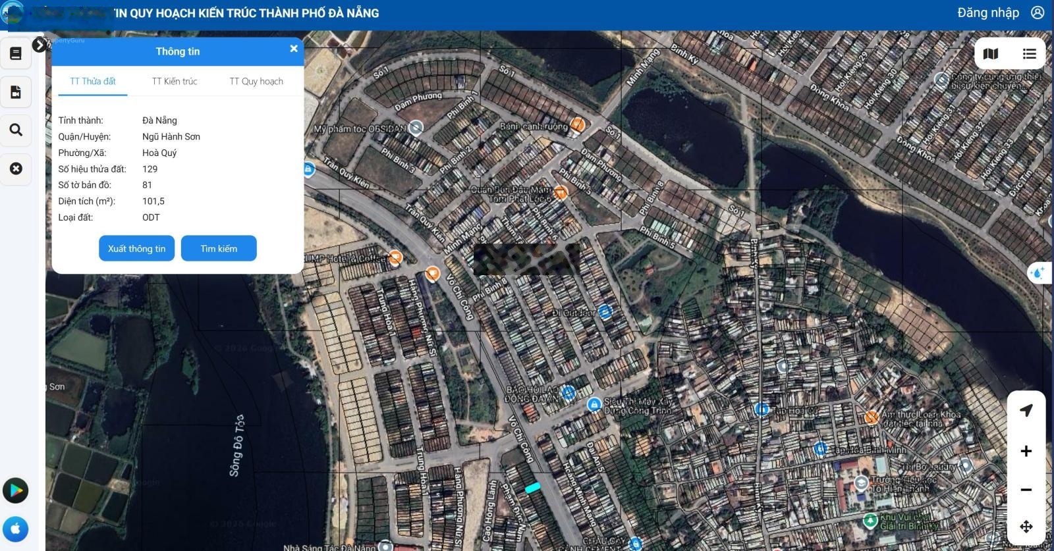Image resolution: width=1054 pixels, height=551 pixels.
Task: Click the Siêu Thị Máy Xây Dựng marker
Action: tap(594, 404)
